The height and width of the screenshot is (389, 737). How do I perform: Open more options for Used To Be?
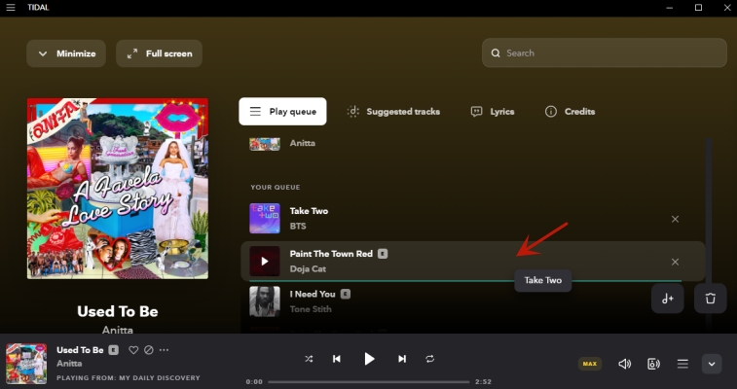click(x=164, y=350)
